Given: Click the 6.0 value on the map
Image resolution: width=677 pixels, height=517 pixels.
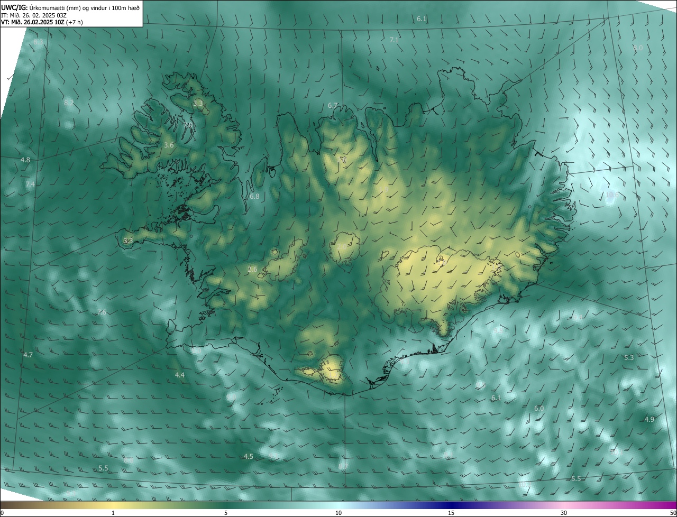Looking at the screenshot, I should pos(539,409).
